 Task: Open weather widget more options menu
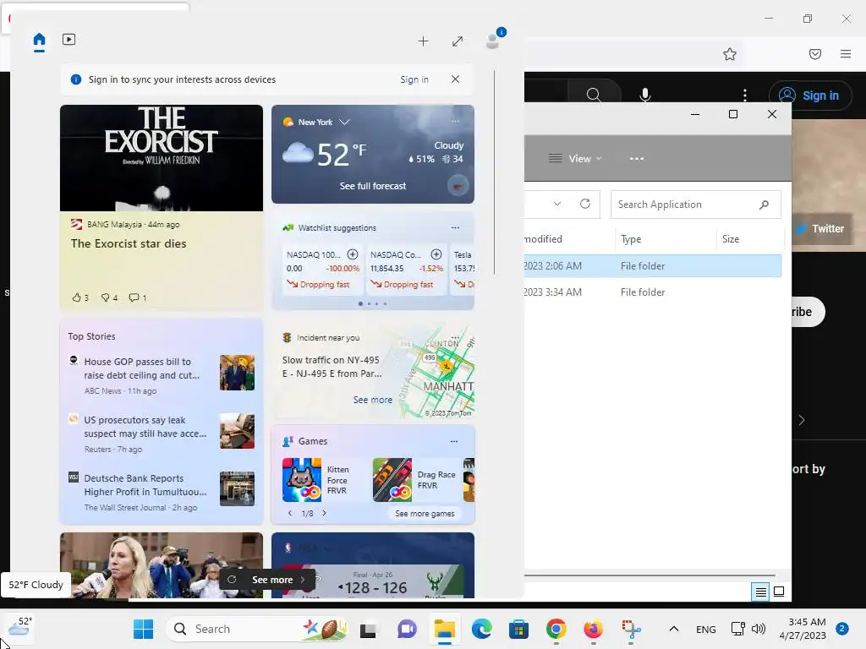[455, 122]
